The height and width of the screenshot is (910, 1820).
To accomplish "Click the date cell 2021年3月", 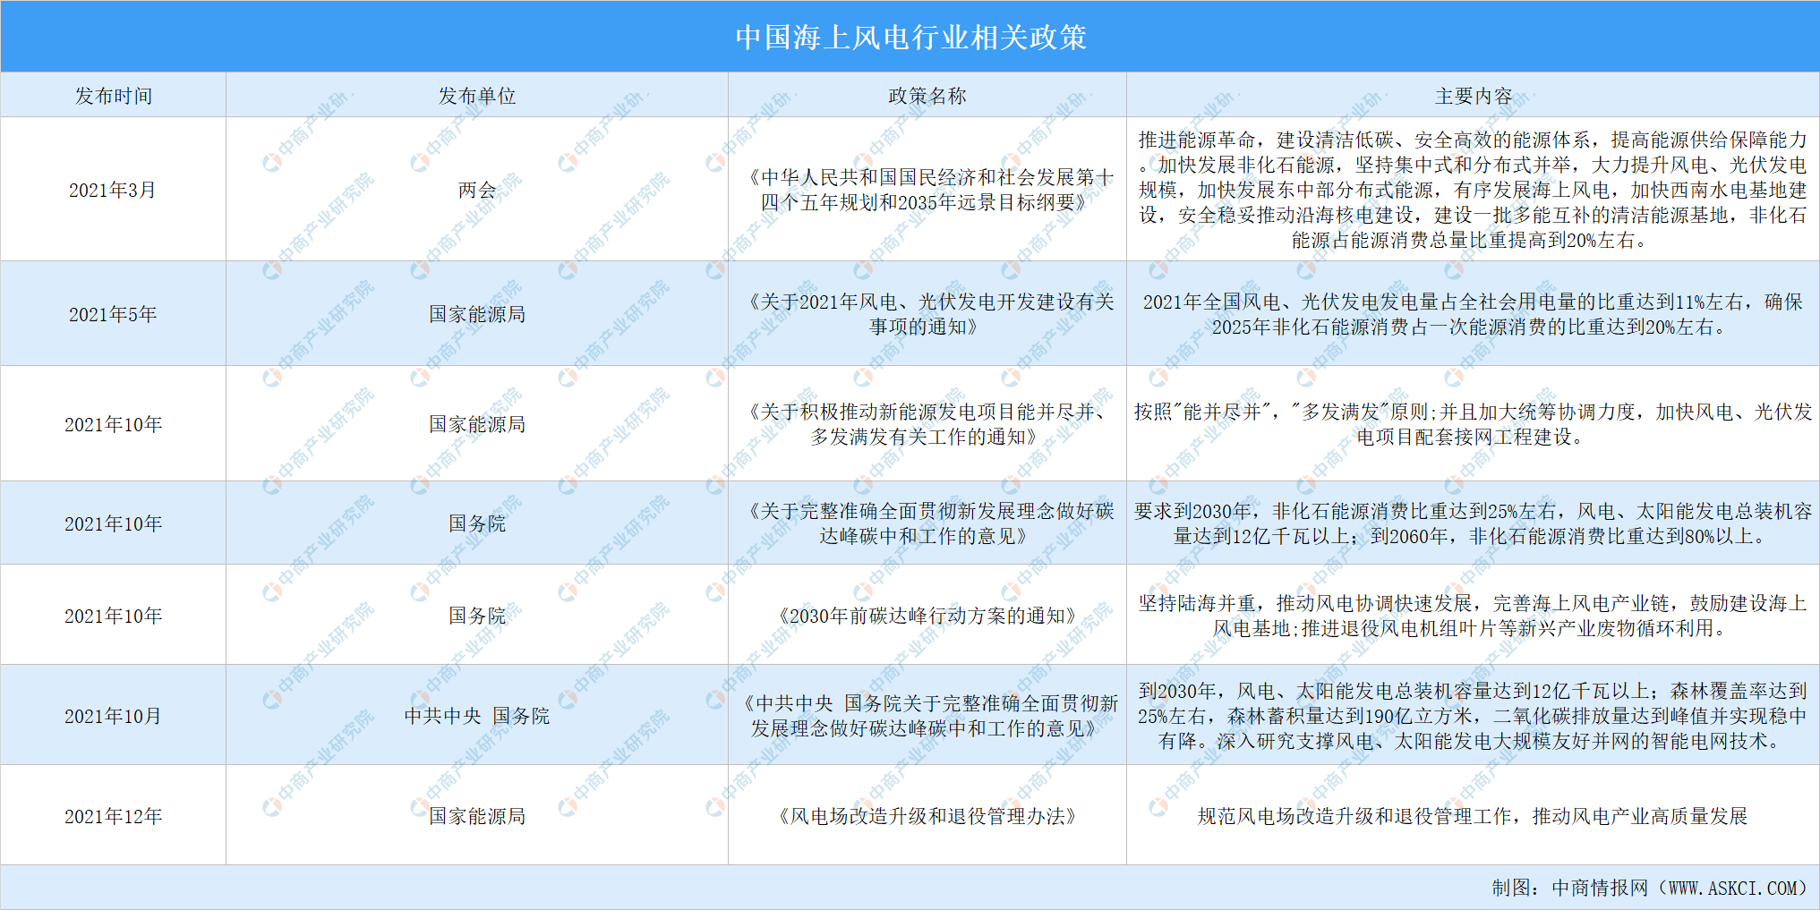I will click(113, 190).
